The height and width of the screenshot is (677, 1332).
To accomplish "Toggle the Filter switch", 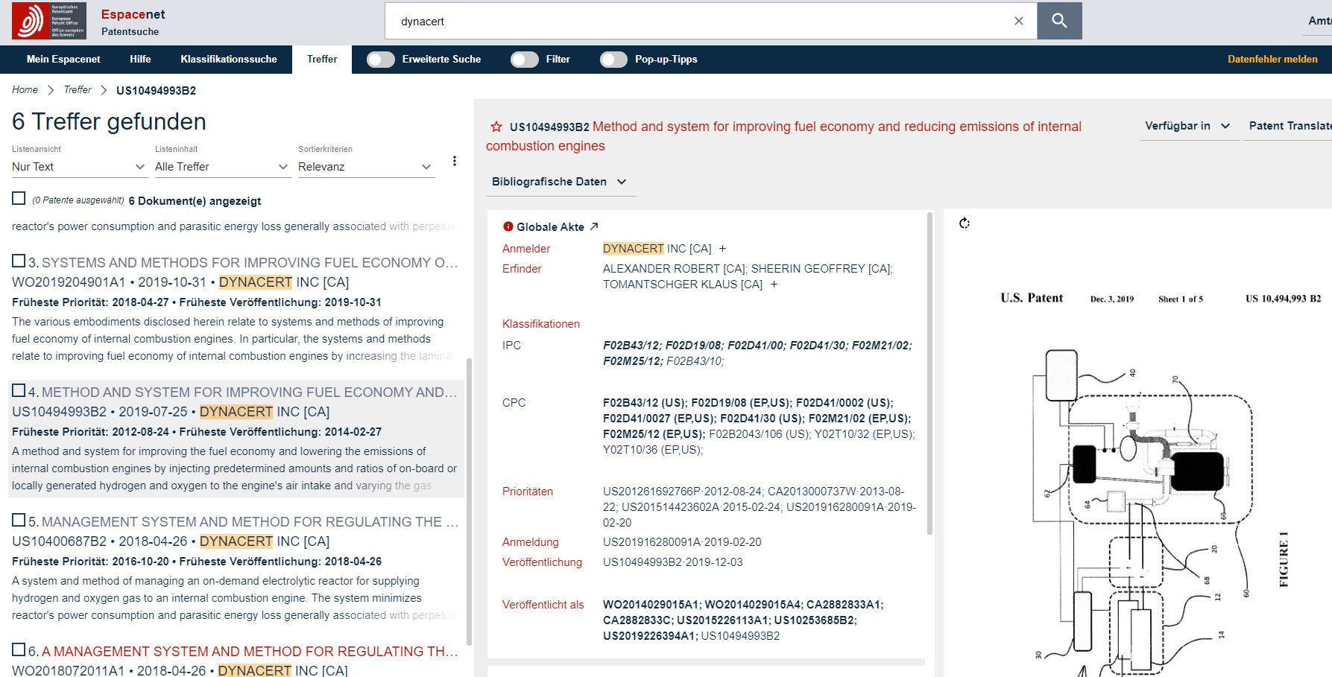I will [x=525, y=60].
